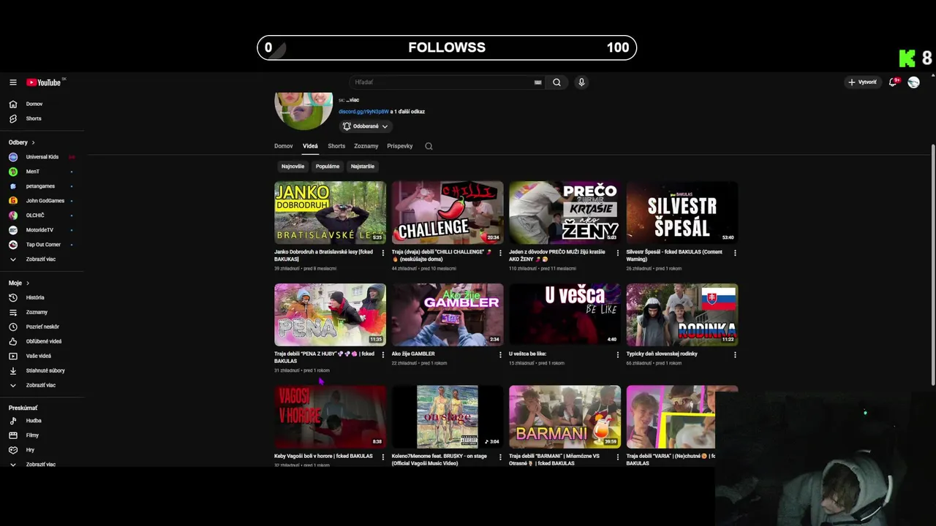The image size is (936, 526).
Task: Open options menu for CHILLI CHALLENGE video
Action: [x=500, y=253]
